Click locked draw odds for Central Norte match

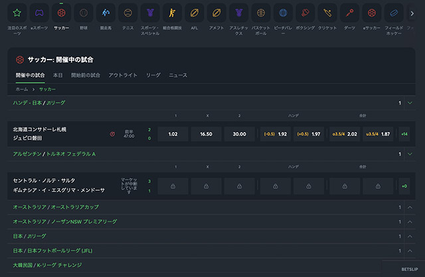(207, 186)
